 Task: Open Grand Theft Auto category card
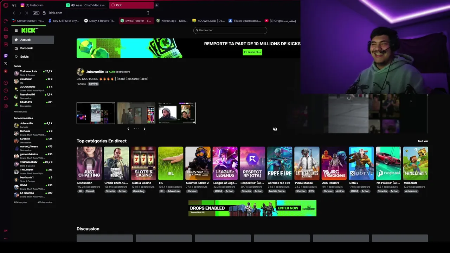click(x=116, y=163)
